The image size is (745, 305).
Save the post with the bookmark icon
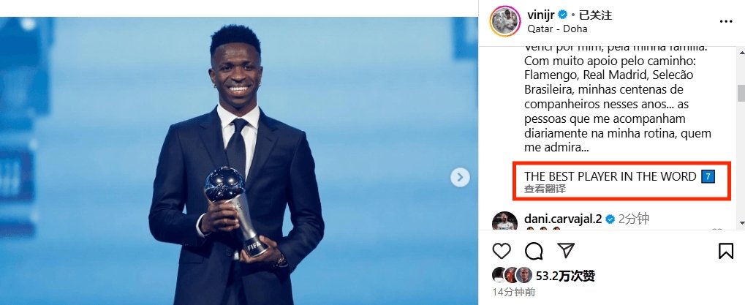pos(725,251)
